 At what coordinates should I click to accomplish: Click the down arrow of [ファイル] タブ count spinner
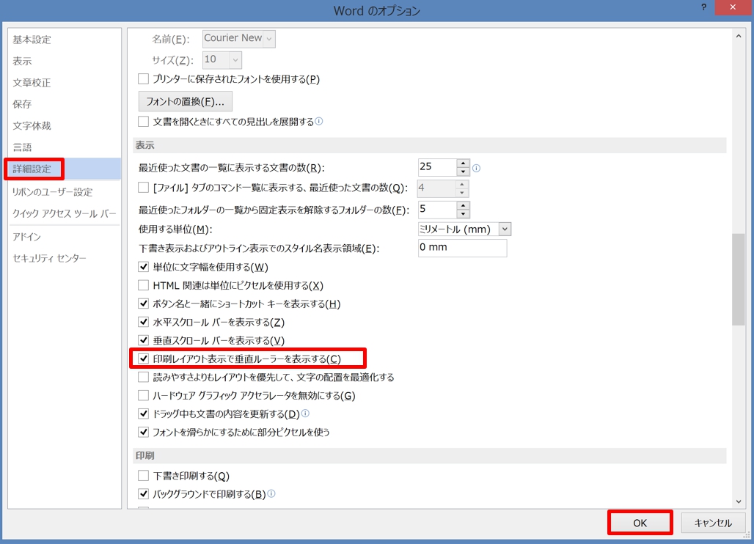(462, 192)
